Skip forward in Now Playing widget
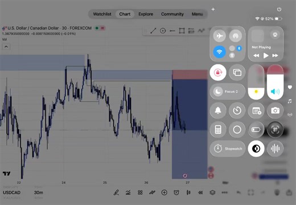This screenshot has height=205, width=296. 275,56
